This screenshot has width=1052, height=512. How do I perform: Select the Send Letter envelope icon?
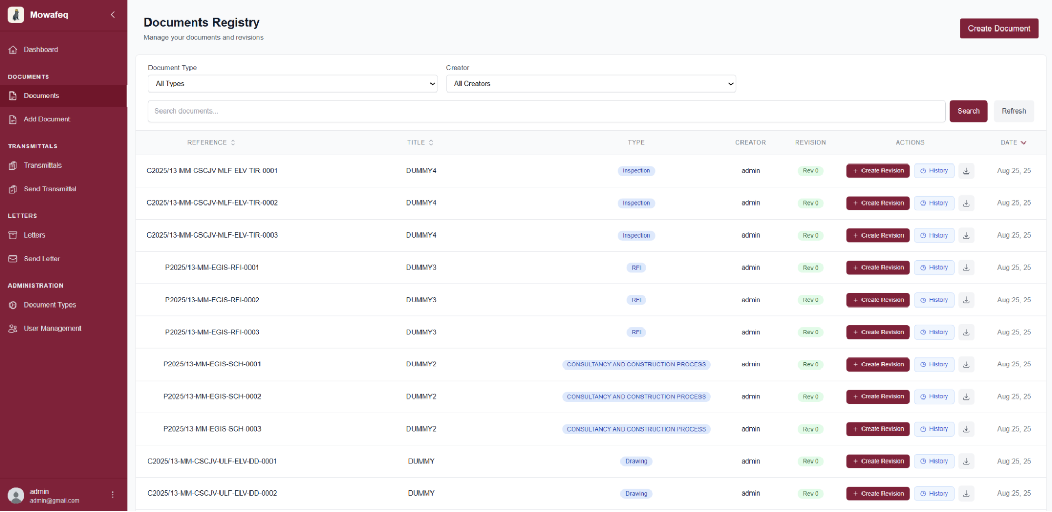click(x=13, y=258)
